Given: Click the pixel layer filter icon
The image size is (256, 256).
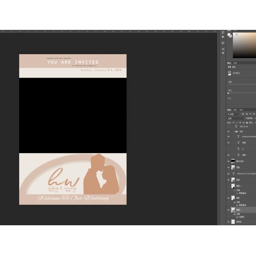Looking at the screenshot, I should click(242, 114).
